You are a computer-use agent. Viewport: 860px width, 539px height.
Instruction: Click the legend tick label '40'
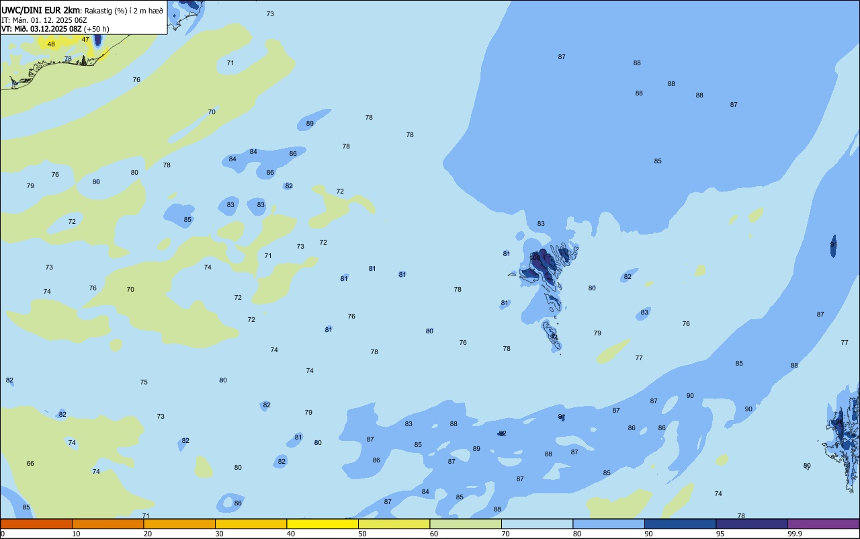290,534
